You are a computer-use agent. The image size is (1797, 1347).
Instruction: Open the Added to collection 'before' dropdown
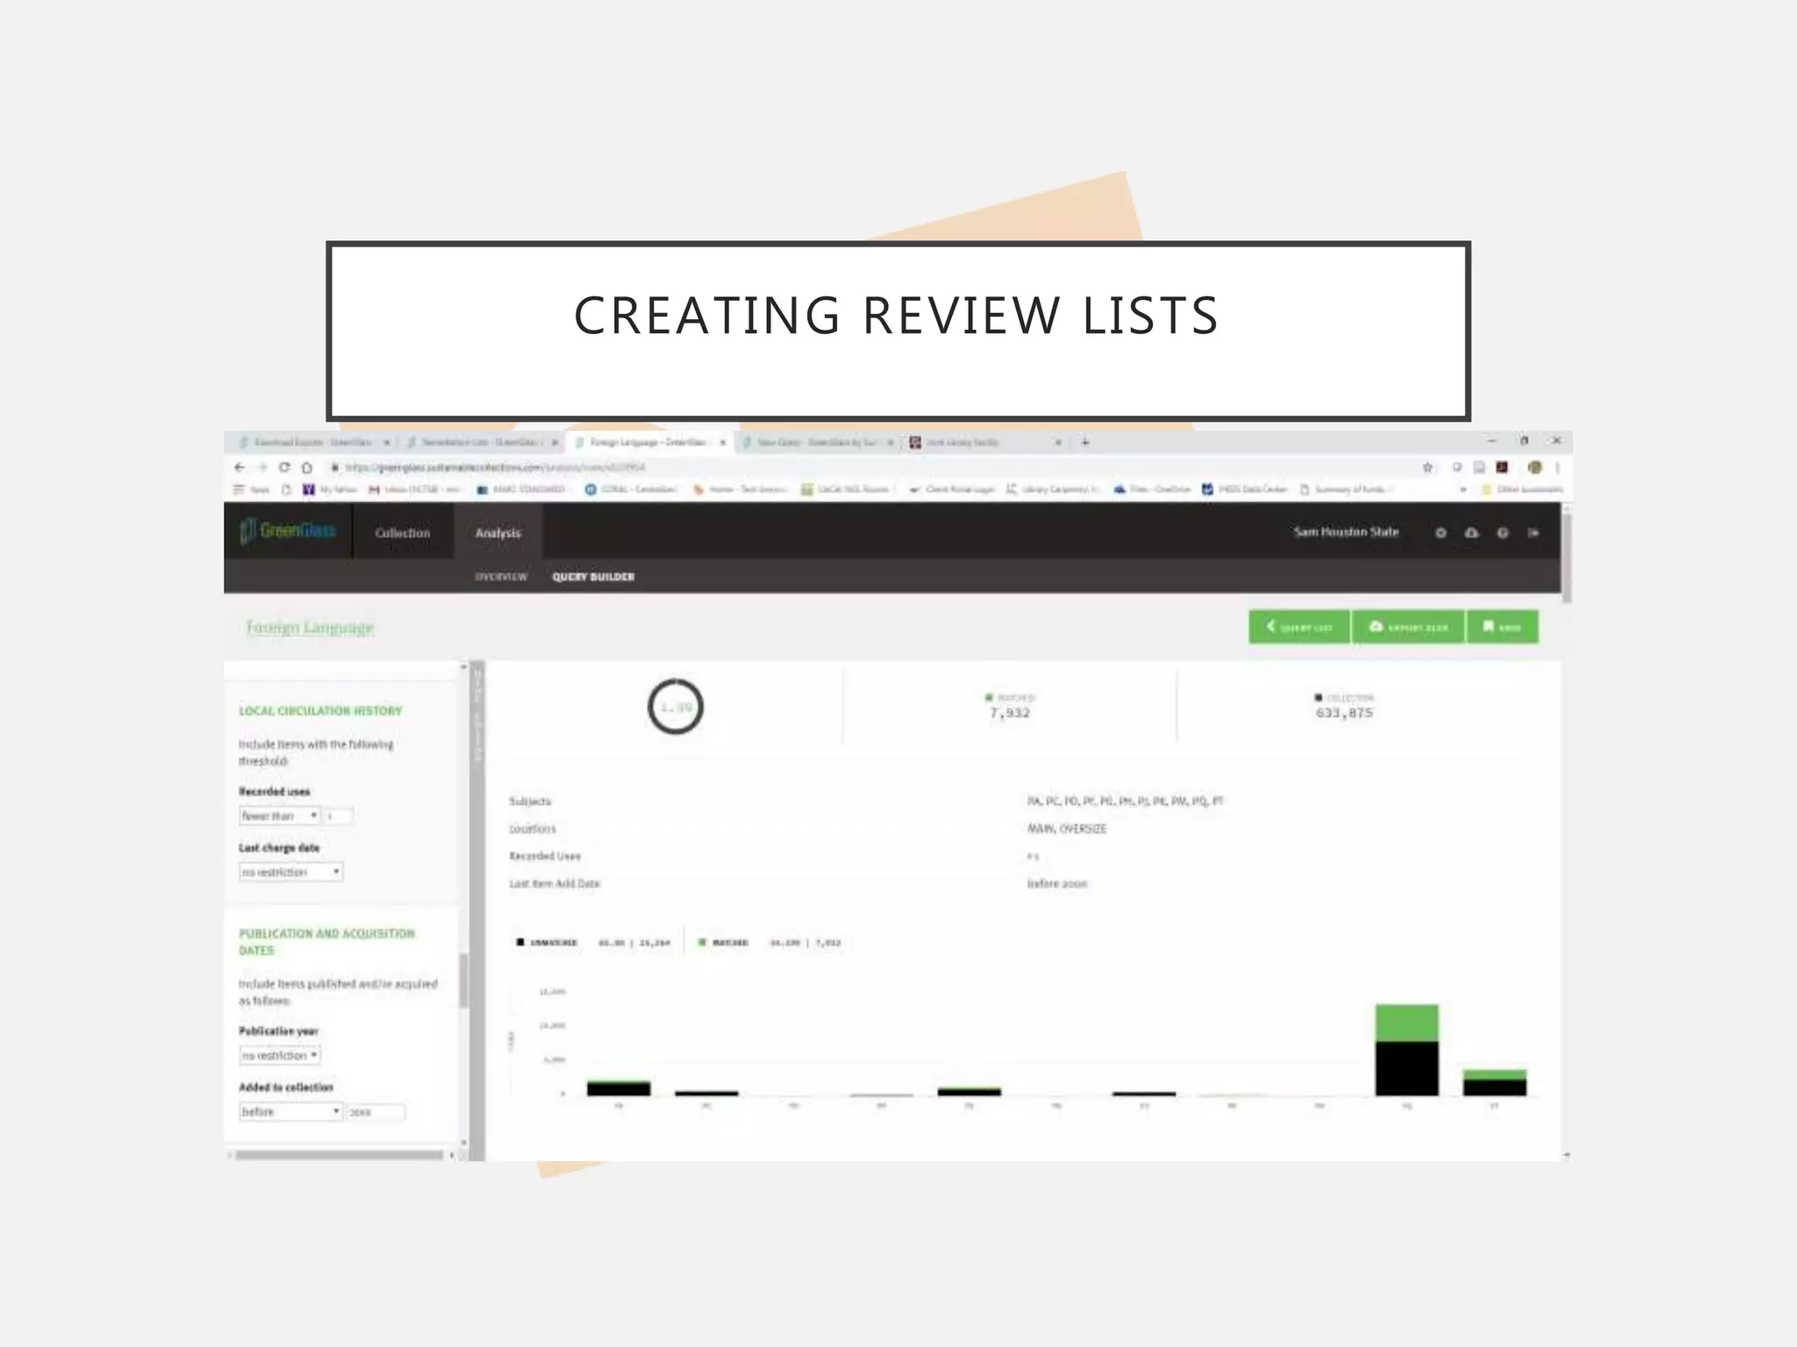click(290, 1111)
